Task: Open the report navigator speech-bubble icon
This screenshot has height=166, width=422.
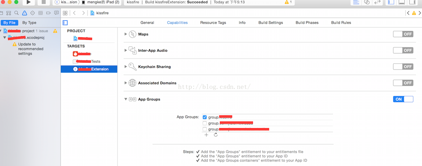Action: point(56,13)
